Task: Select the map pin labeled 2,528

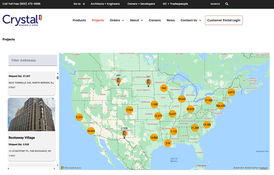Action: click(124, 134)
